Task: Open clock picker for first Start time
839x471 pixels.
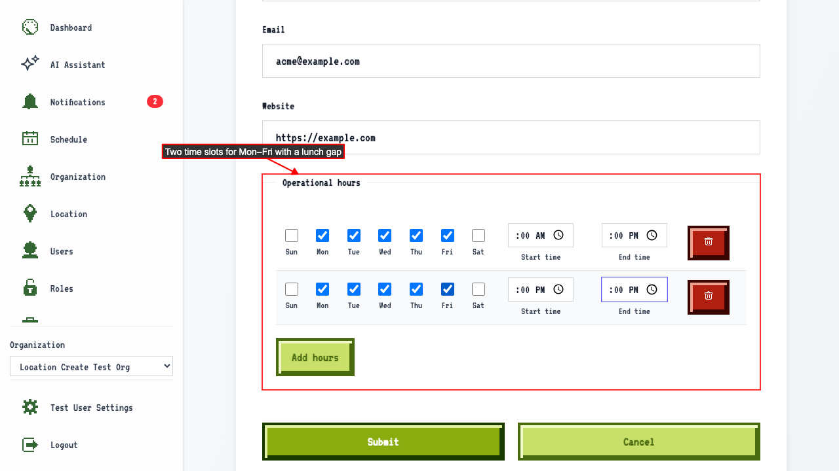Action: click(558, 235)
